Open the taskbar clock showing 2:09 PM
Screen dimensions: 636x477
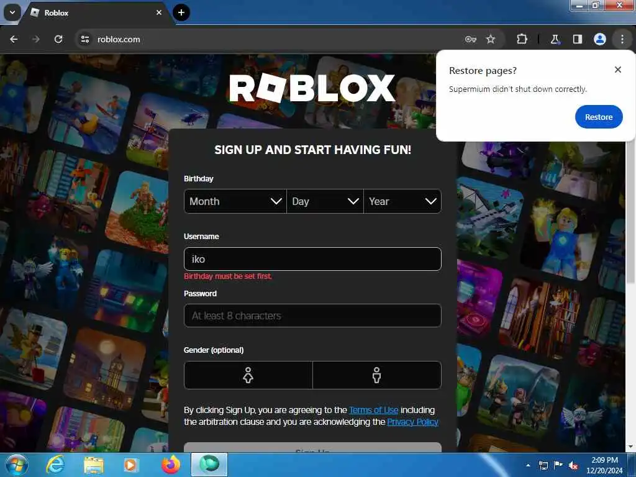[604, 465]
